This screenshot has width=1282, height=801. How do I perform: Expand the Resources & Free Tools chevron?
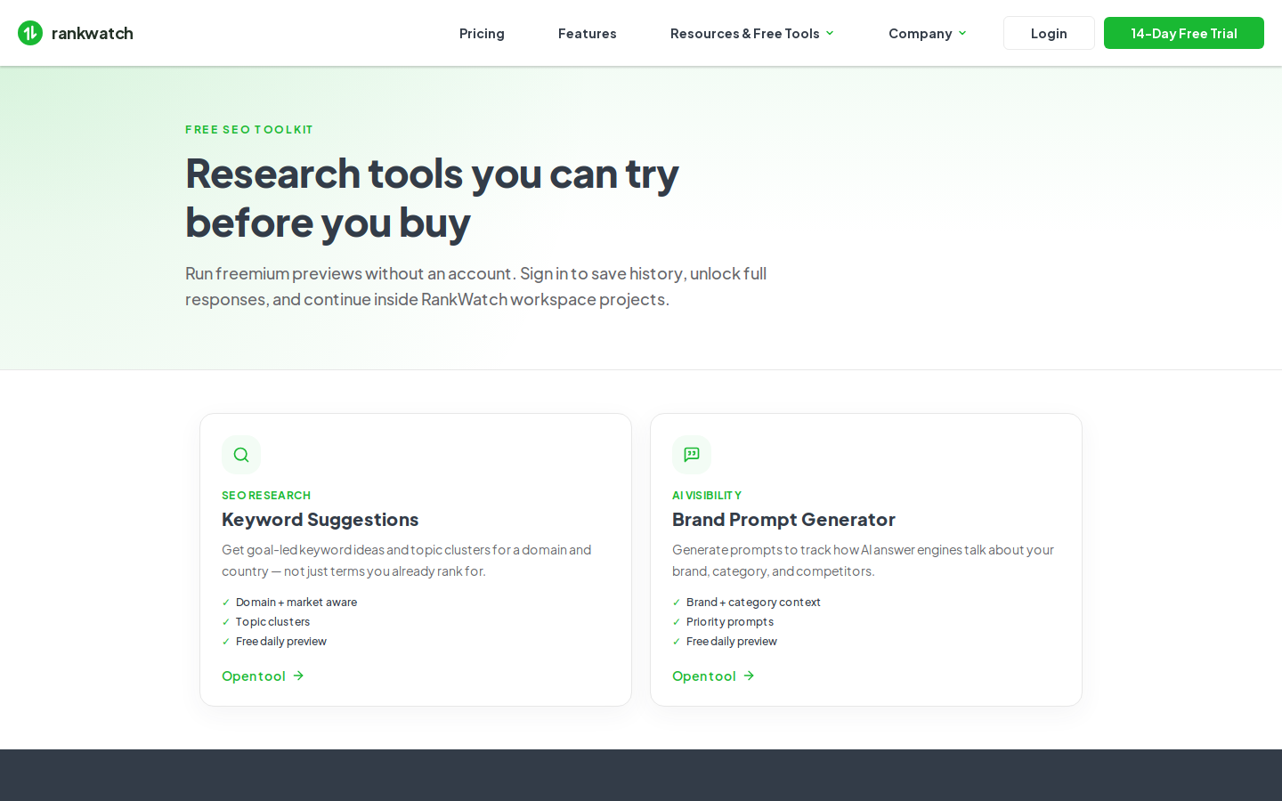pyautogui.click(x=830, y=33)
